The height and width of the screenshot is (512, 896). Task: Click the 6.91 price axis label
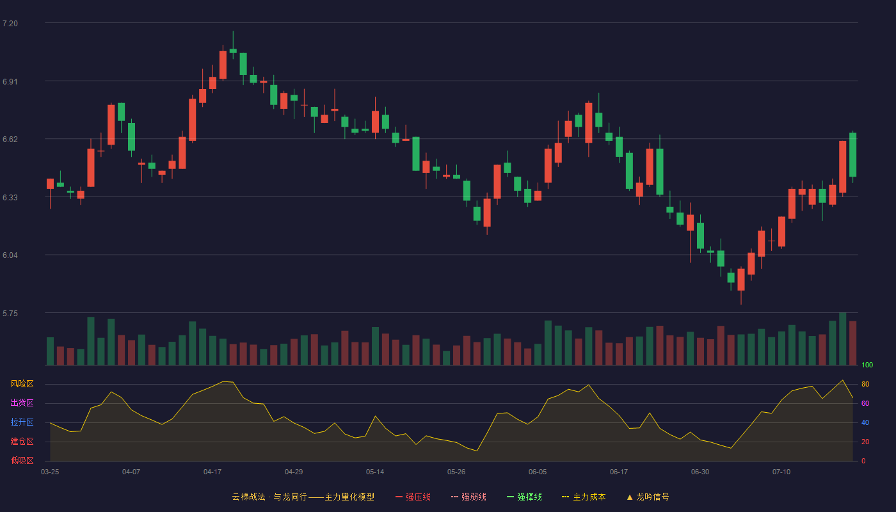(10, 82)
